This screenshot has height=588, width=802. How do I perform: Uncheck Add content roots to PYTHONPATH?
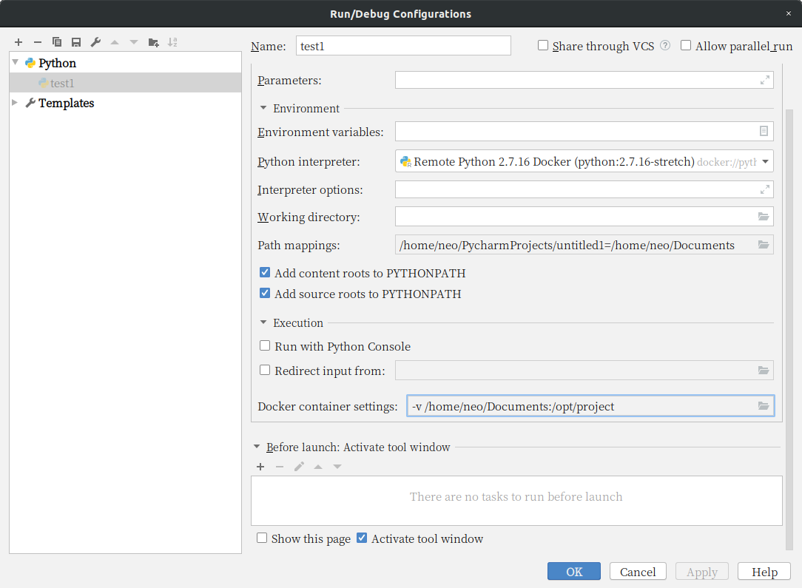pos(264,272)
